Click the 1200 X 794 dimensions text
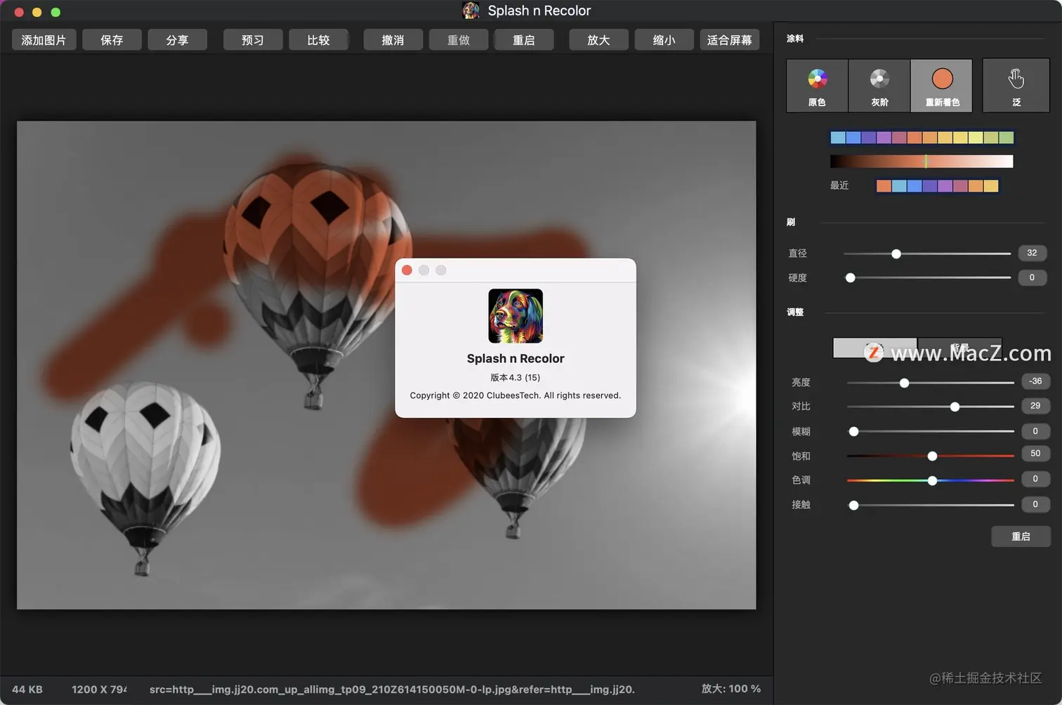This screenshot has width=1062, height=705. pyautogui.click(x=99, y=690)
